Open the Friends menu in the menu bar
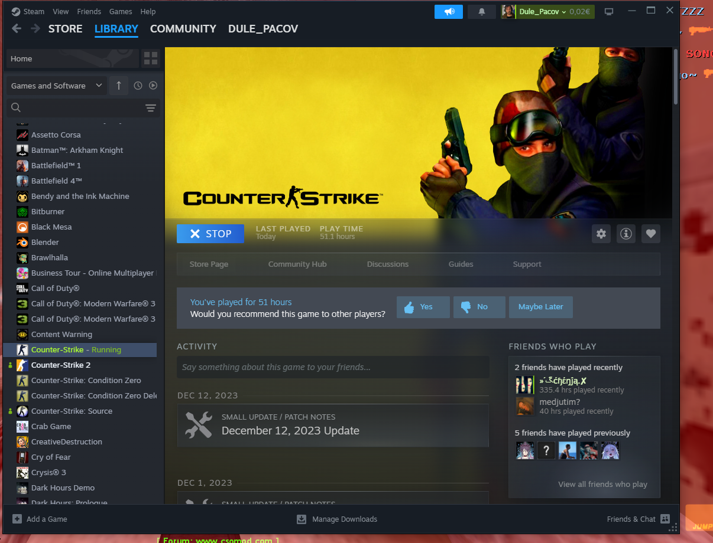The image size is (713, 543). [89, 12]
